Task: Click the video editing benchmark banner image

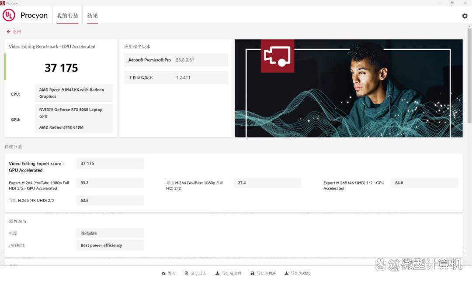Action: 348,88
